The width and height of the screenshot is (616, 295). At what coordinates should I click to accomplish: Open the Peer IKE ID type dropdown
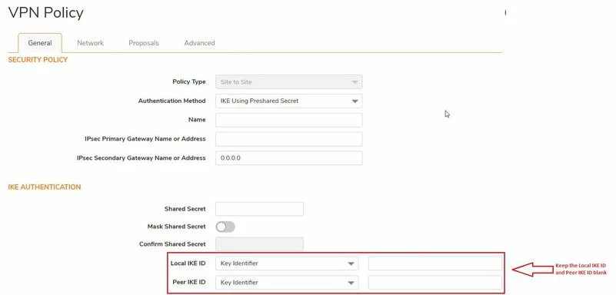(287, 283)
